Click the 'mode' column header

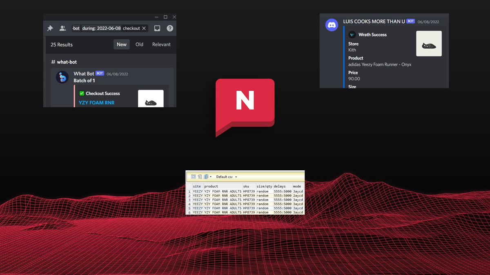tap(298, 186)
